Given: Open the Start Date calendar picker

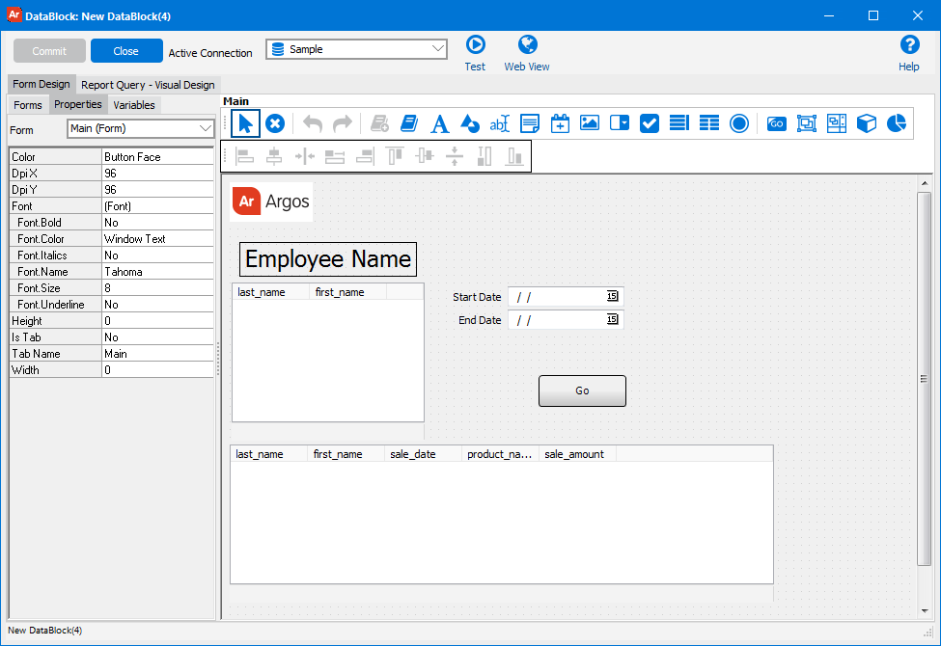Looking at the screenshot, I should coord(613,297).
